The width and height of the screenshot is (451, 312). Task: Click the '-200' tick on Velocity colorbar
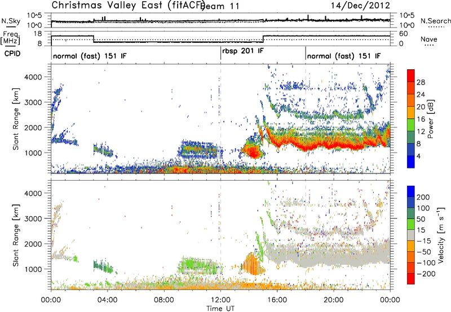coord(426,274)
